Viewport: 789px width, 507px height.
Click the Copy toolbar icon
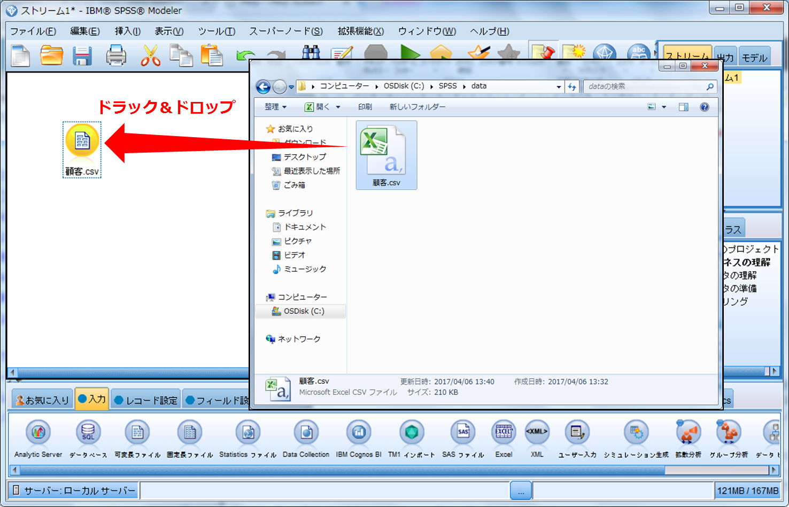pyautogui.click(x=181, y=56)
